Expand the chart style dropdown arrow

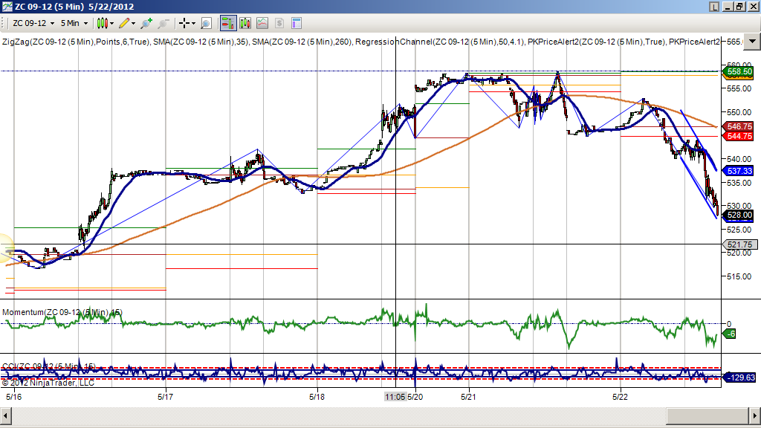pos(111,23)
